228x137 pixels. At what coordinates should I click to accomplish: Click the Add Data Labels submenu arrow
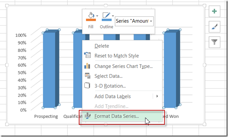coord(157,96)
